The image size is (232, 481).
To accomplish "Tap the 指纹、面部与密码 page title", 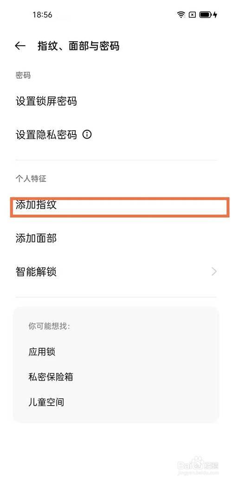I will tap(78, 46).
